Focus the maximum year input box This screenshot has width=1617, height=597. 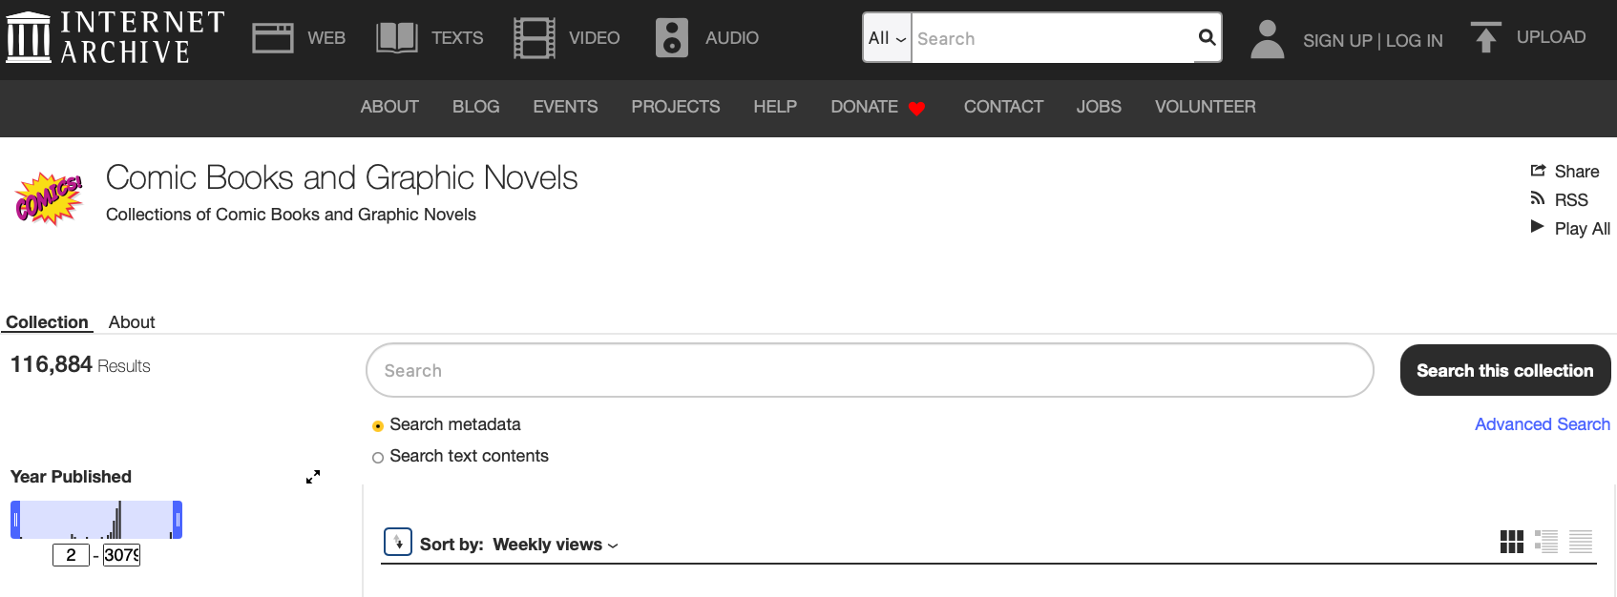point(122,555)
